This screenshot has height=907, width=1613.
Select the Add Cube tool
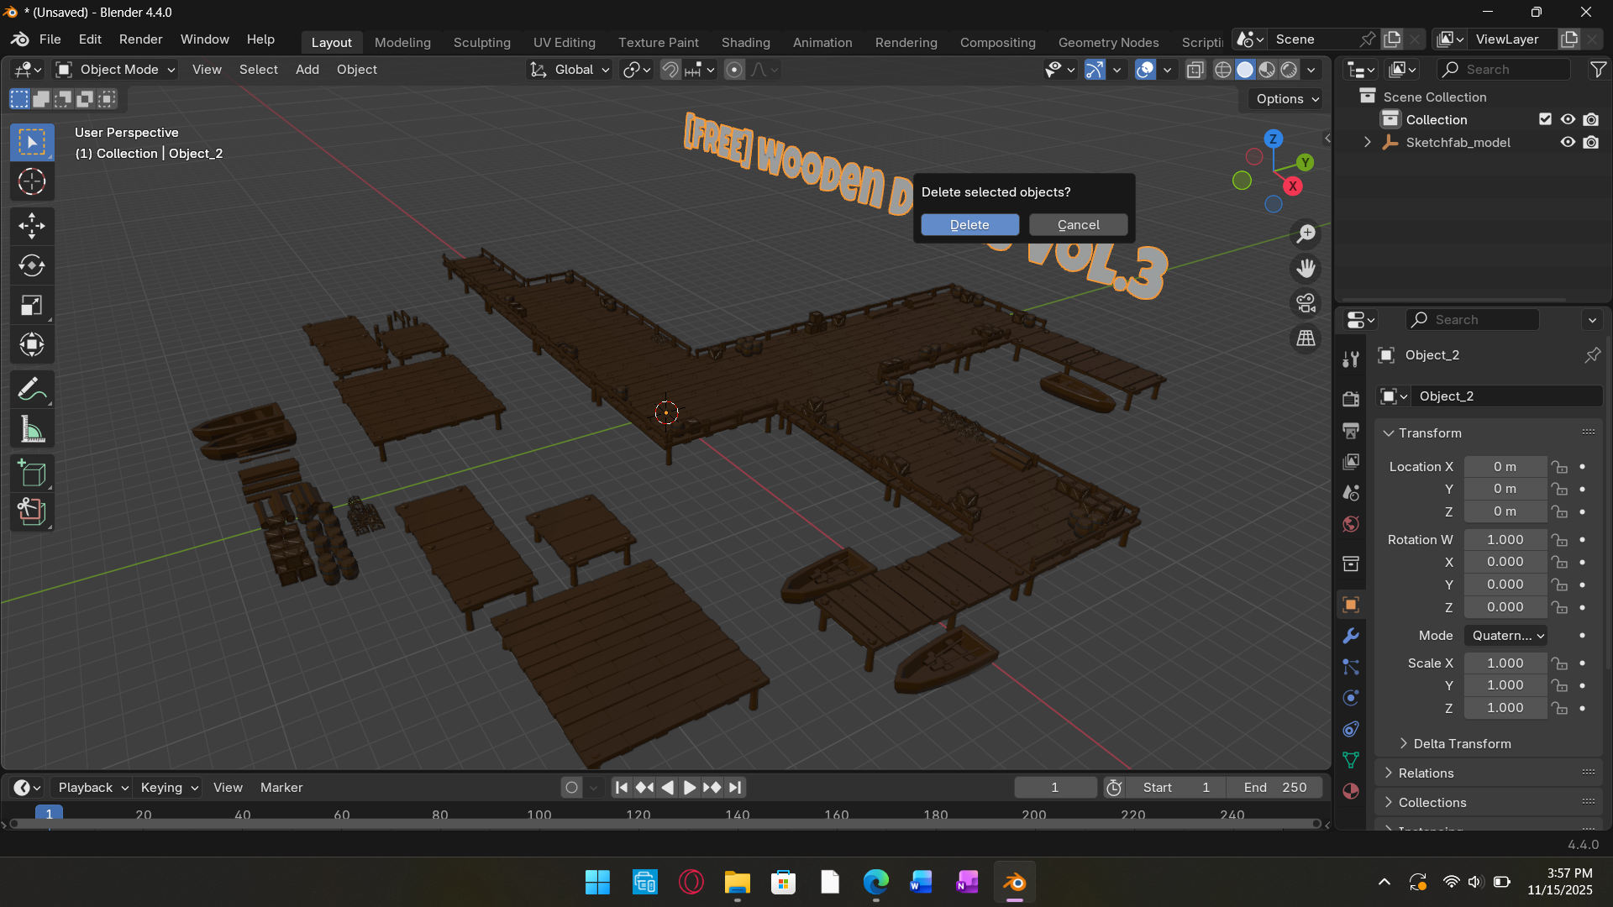pos(32,473)
